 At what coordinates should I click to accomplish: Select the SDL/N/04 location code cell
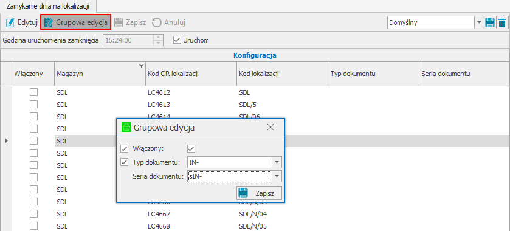(282, 214)
